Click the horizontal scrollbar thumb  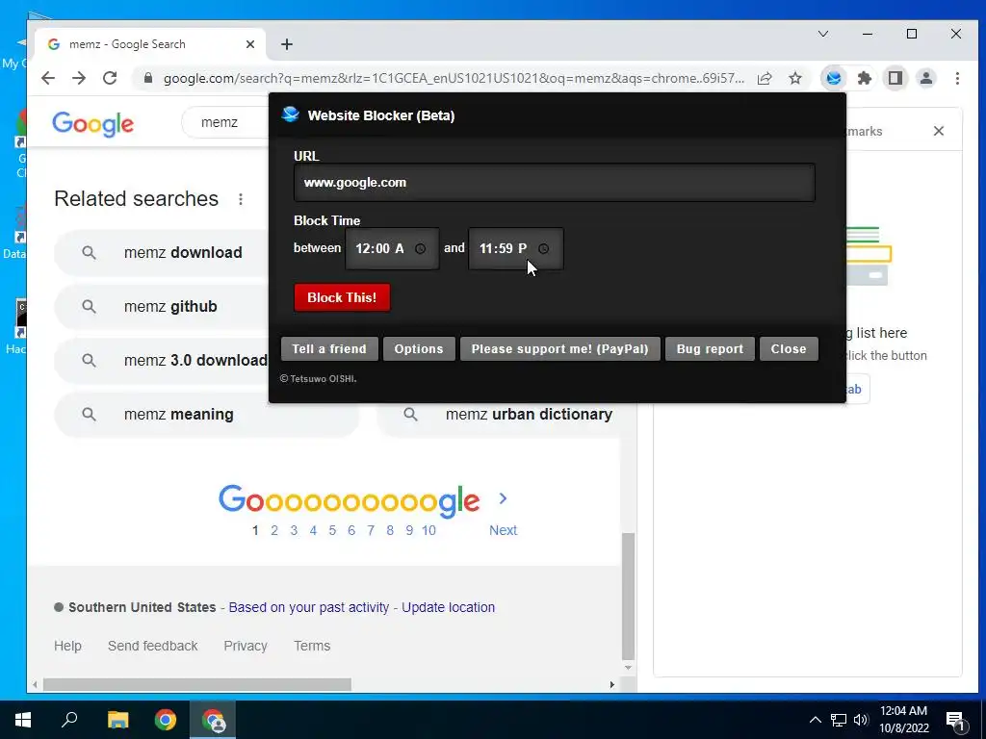click(196, 684)
